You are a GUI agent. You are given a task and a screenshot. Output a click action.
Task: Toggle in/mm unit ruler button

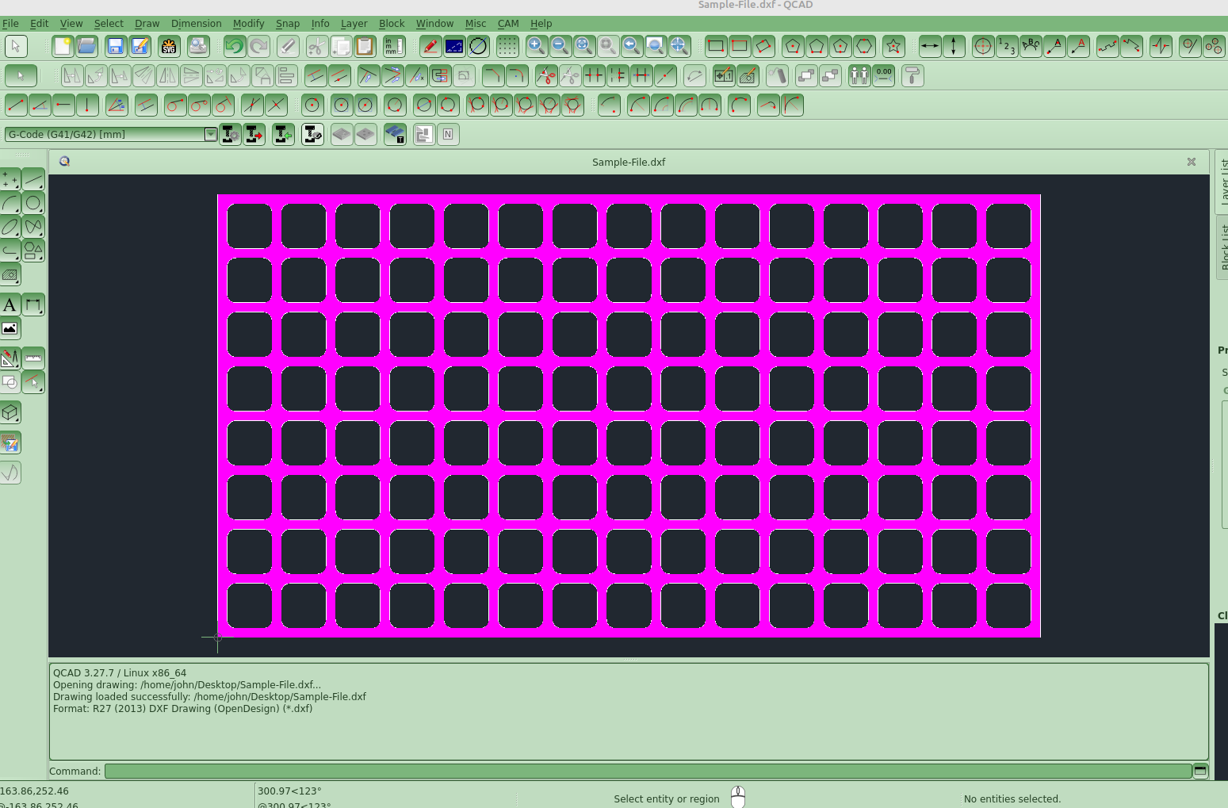point(392,46)
